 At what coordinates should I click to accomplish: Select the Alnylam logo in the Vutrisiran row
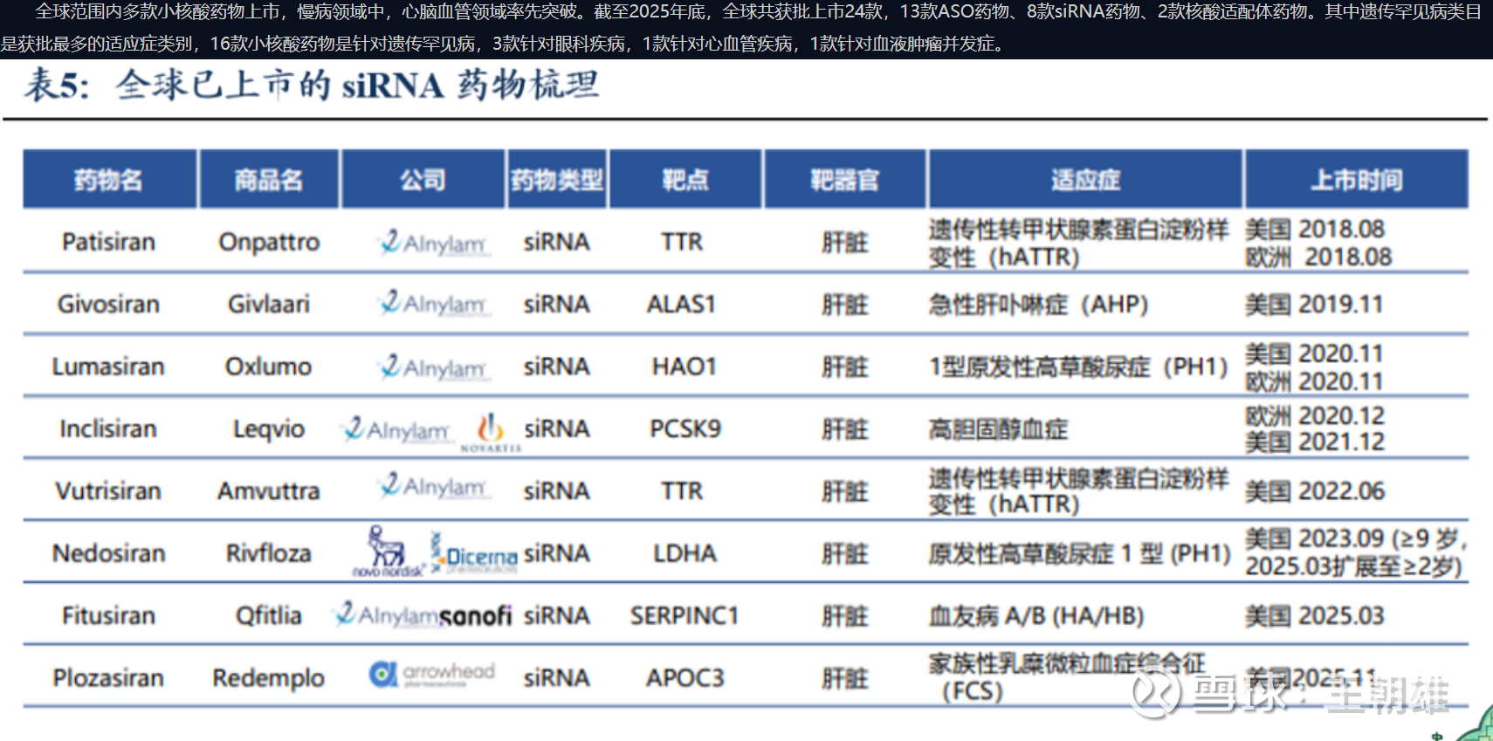click(x=434, y=485)
